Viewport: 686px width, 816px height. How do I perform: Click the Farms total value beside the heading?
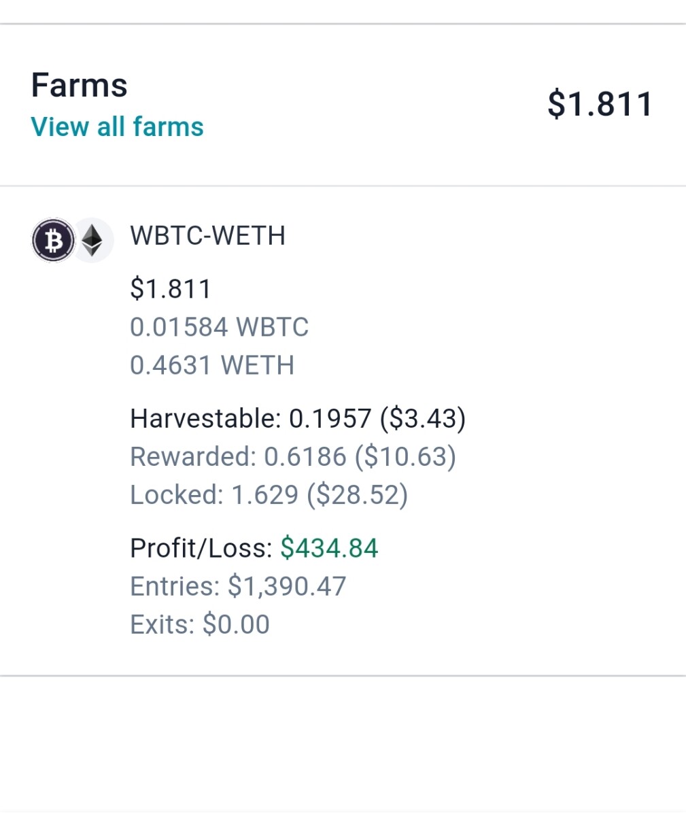[600, 105]
